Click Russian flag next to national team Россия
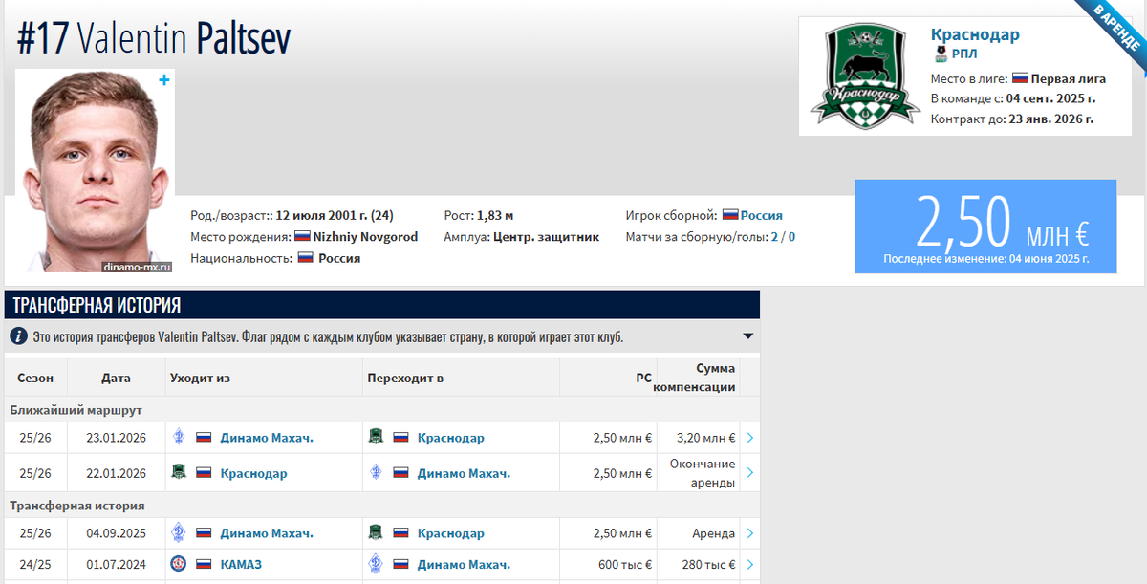 [729, 216]
